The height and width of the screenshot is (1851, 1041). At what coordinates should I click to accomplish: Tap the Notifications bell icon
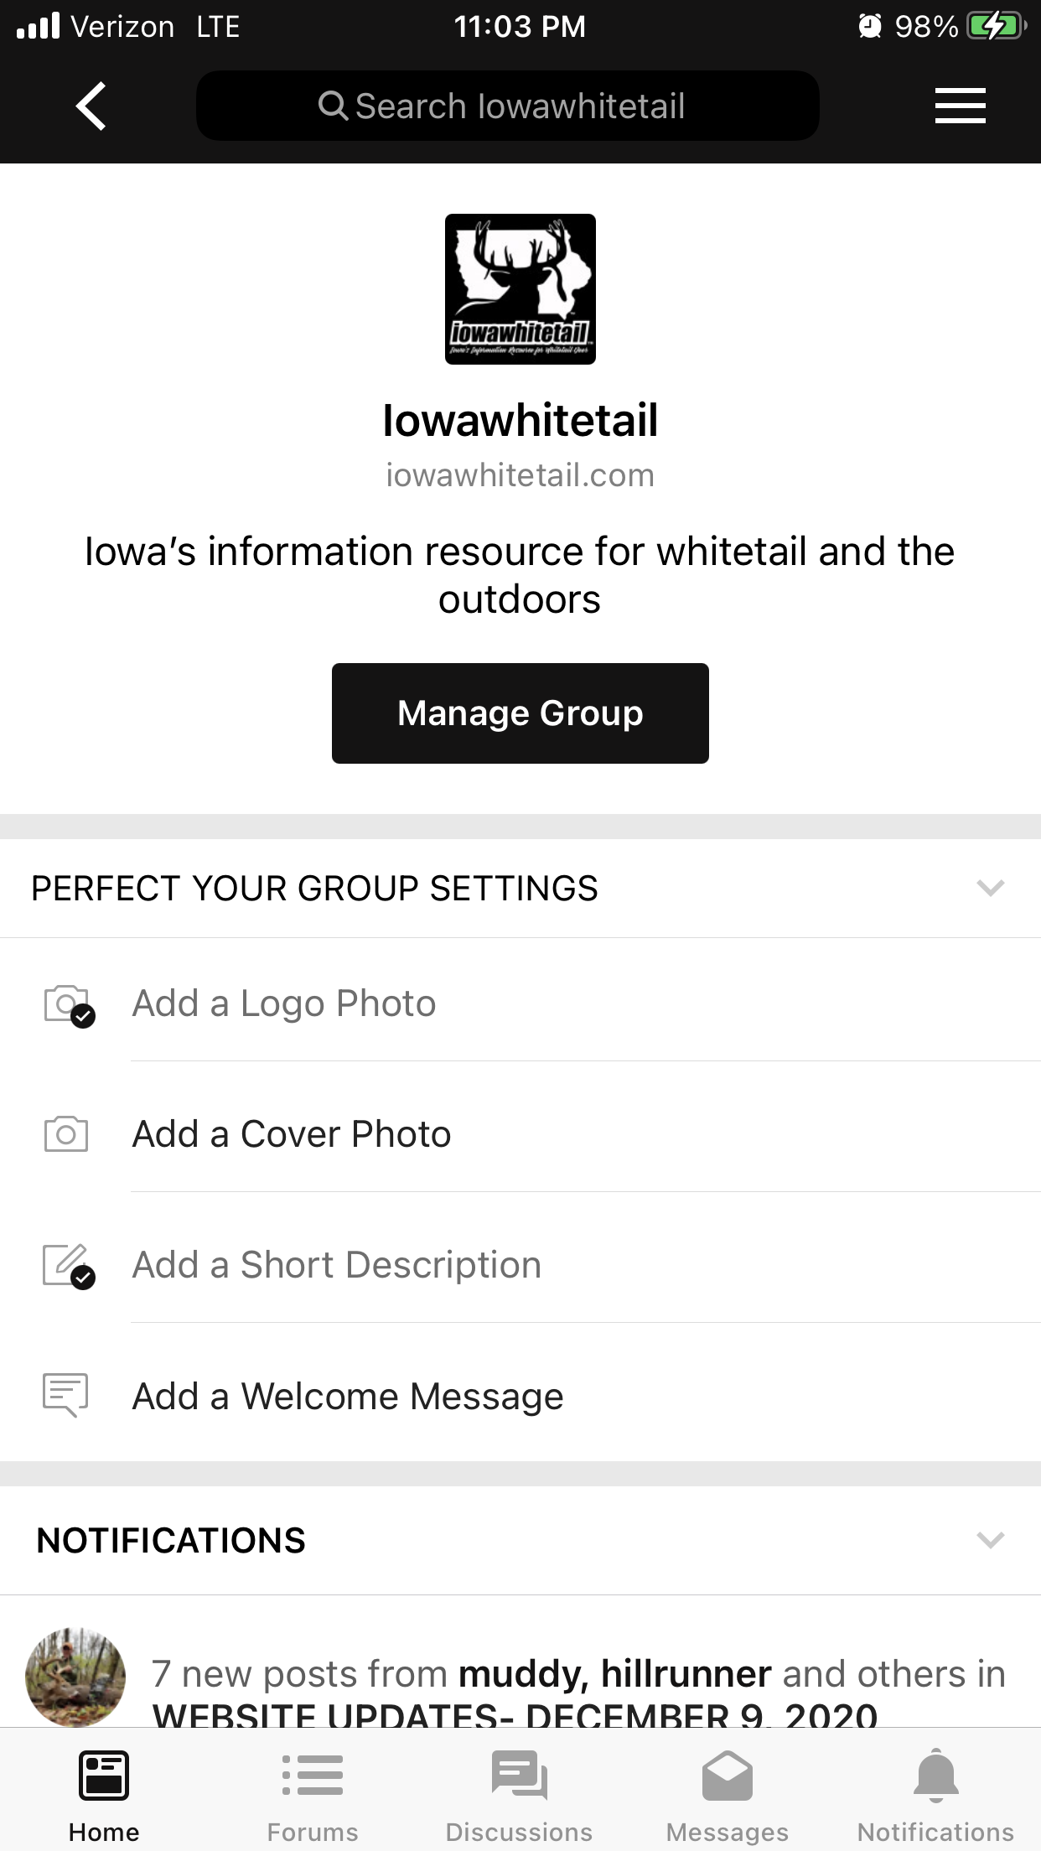tap(936, 1776)
